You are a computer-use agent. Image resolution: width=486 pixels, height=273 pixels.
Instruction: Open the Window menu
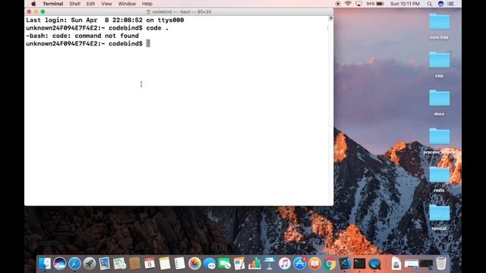click(127, 4)
